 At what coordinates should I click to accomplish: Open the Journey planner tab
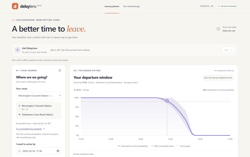(112, 7)
